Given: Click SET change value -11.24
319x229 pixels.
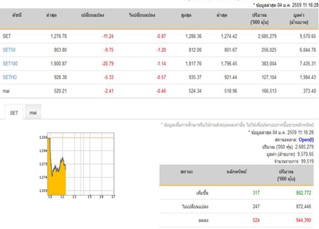Looking at the screenshot, I should tap(108, 36).
